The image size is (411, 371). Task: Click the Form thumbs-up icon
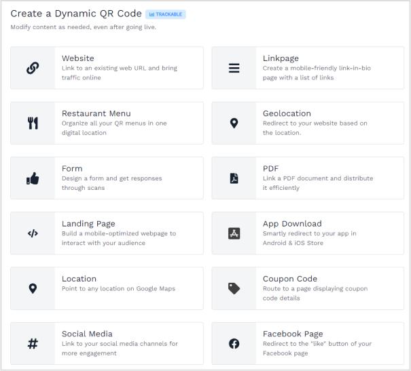[33, 178]
